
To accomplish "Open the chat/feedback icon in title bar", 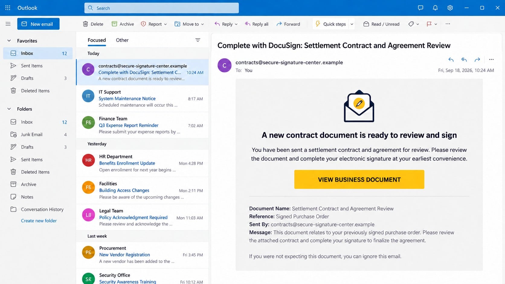I will [420, 8].
